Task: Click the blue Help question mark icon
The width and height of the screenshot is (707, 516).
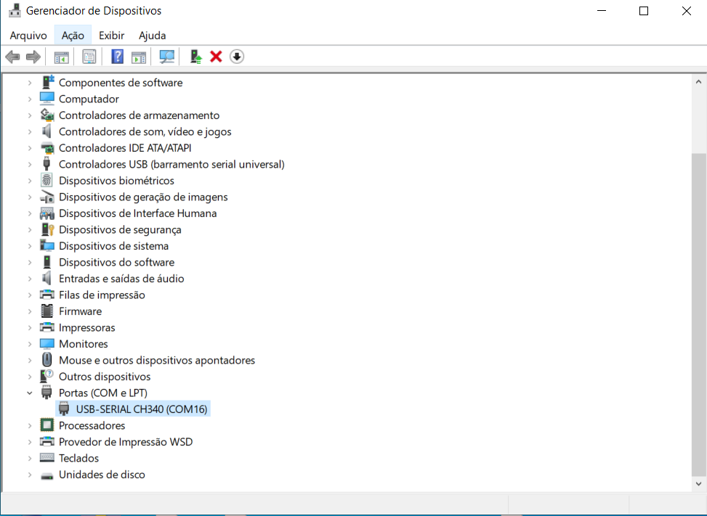Action: click(x=117, y=57)
